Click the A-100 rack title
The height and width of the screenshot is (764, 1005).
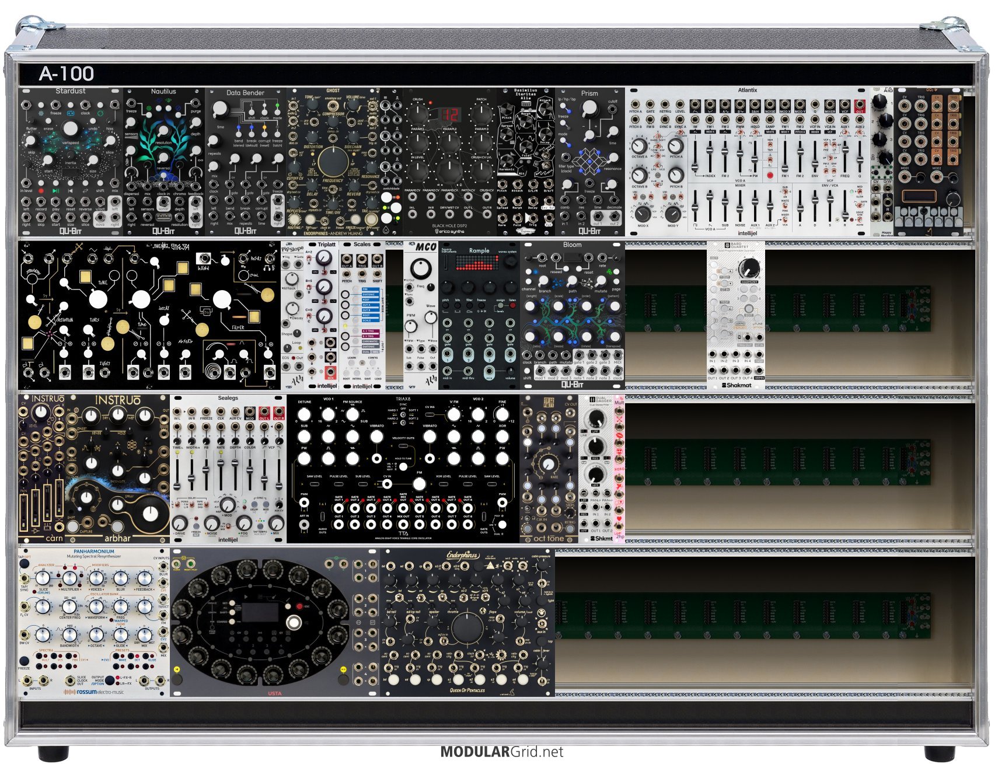point(67,74)
